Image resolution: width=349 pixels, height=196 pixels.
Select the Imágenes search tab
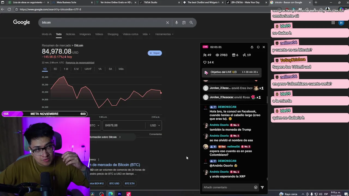tap(85, 34)
